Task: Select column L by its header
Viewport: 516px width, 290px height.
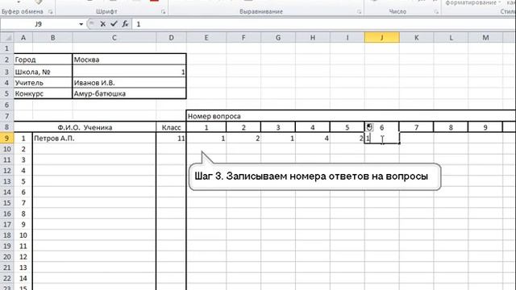Action: [x=451, y=38]
